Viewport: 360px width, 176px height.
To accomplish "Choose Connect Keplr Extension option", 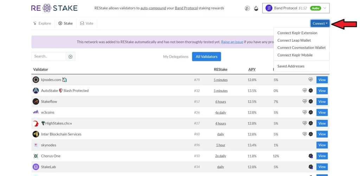I will click(297, 33).
